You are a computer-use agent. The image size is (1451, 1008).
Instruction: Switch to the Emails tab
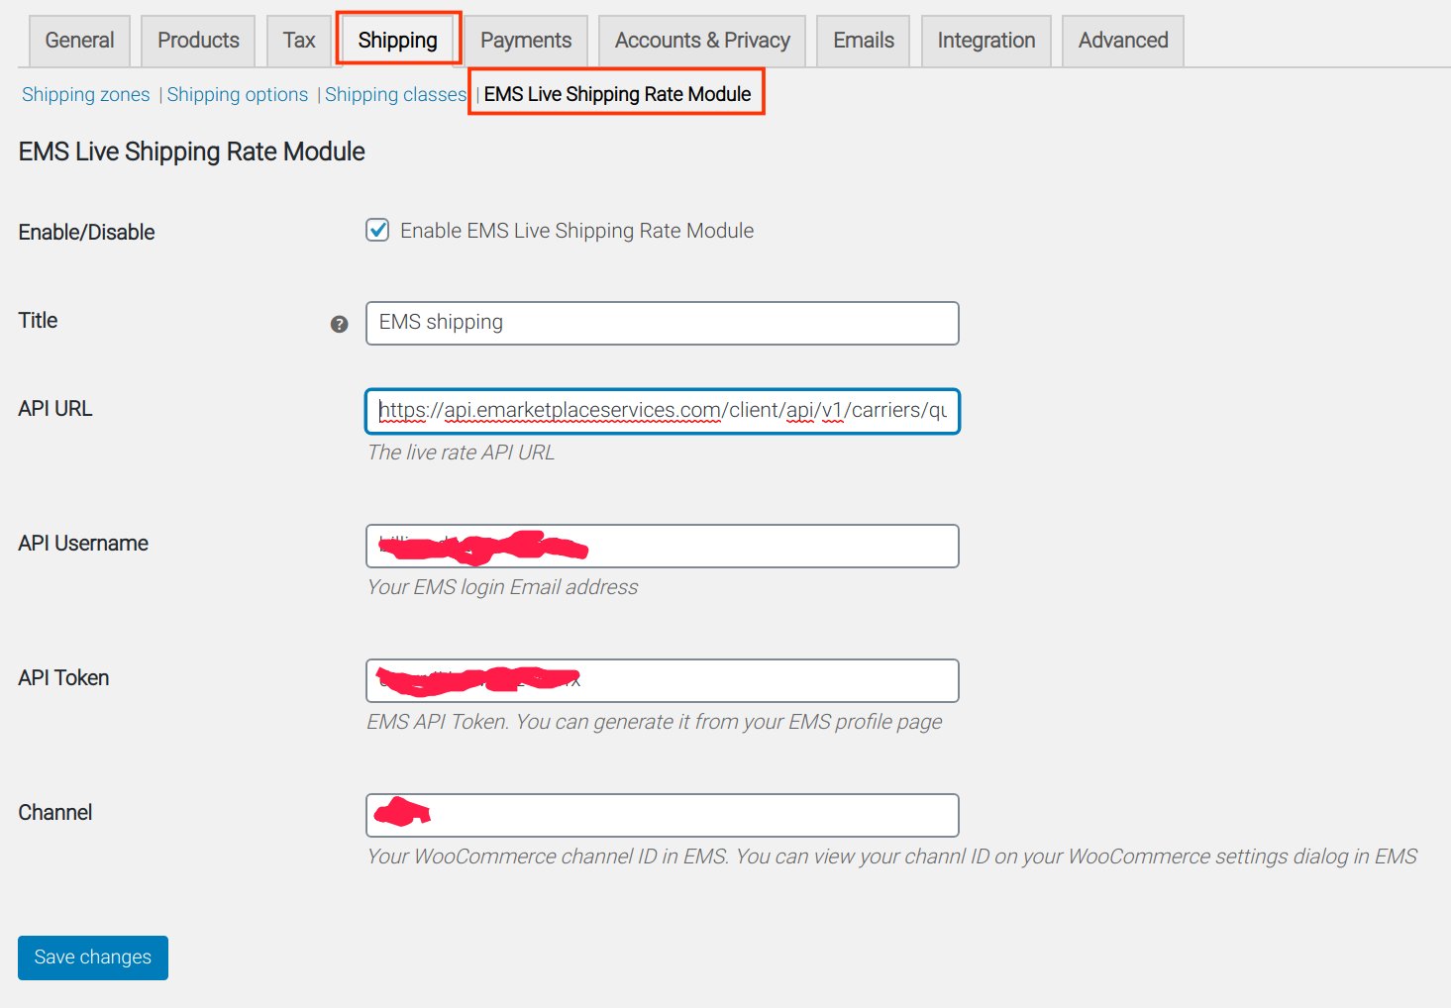click(864, 41)
